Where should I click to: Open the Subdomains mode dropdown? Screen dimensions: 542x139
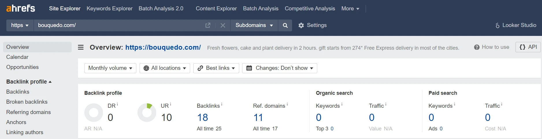tap(254, 25)
